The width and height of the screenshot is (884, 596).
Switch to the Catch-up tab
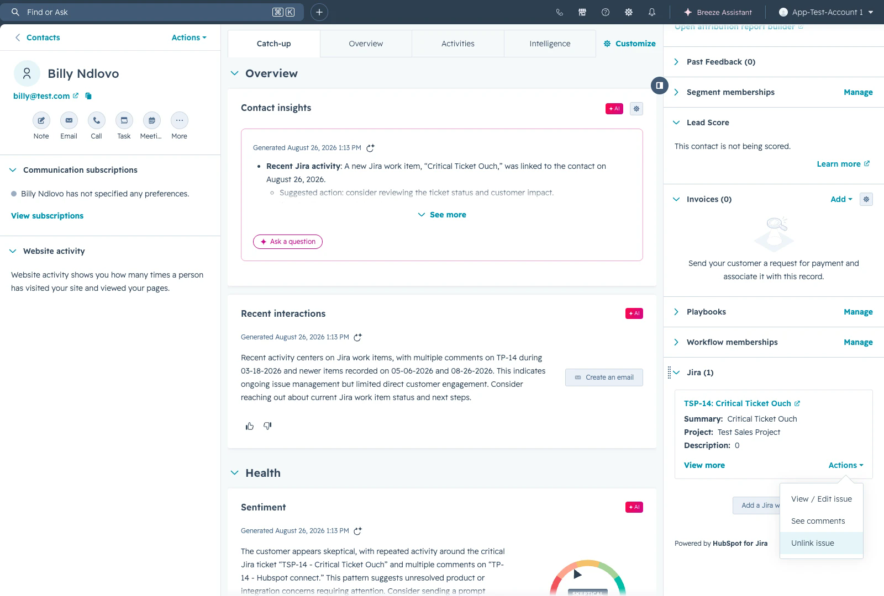[273, 44]
